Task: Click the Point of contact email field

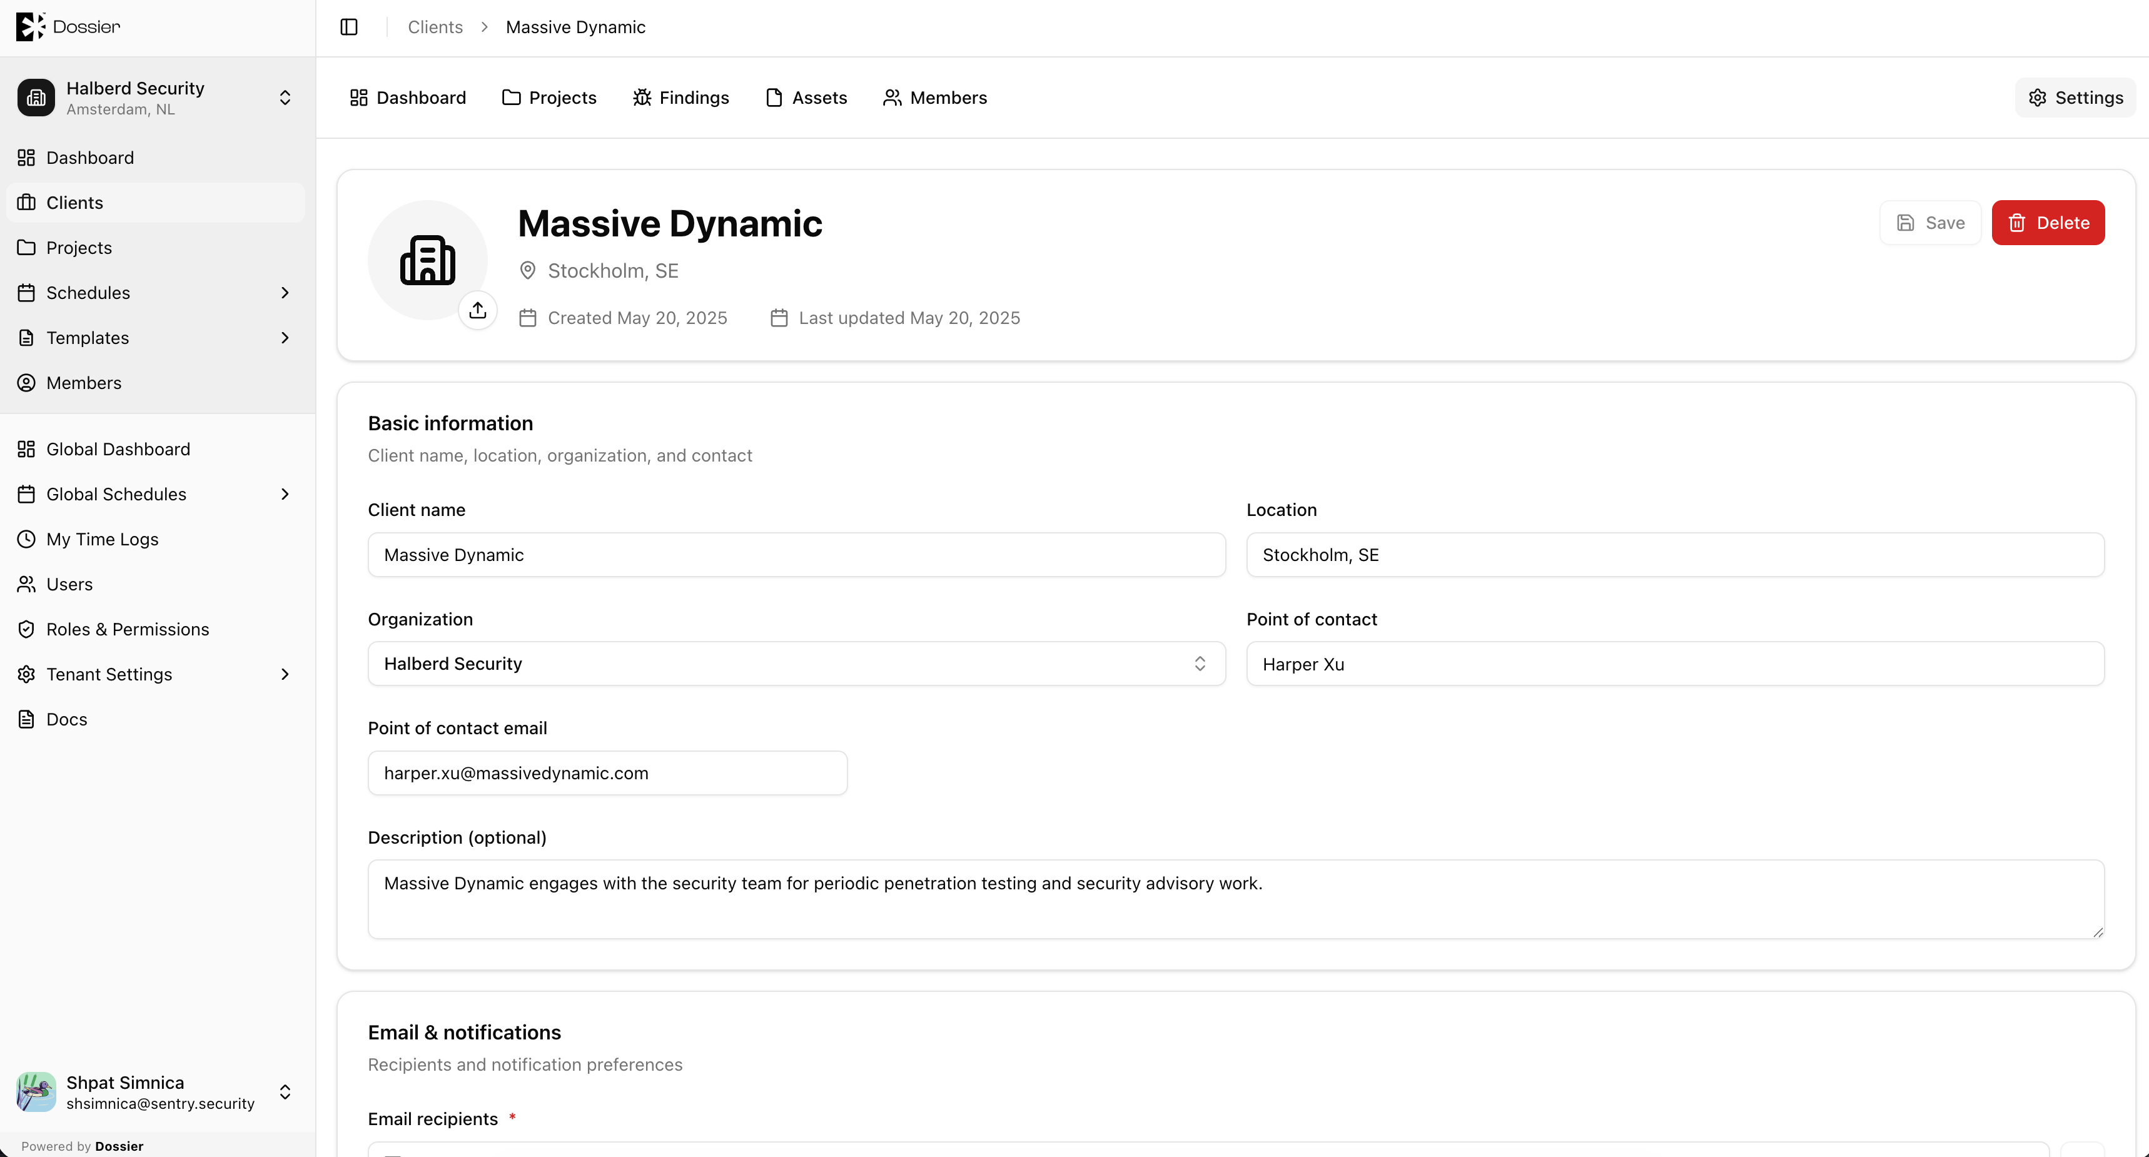Action: pos(607,773)
